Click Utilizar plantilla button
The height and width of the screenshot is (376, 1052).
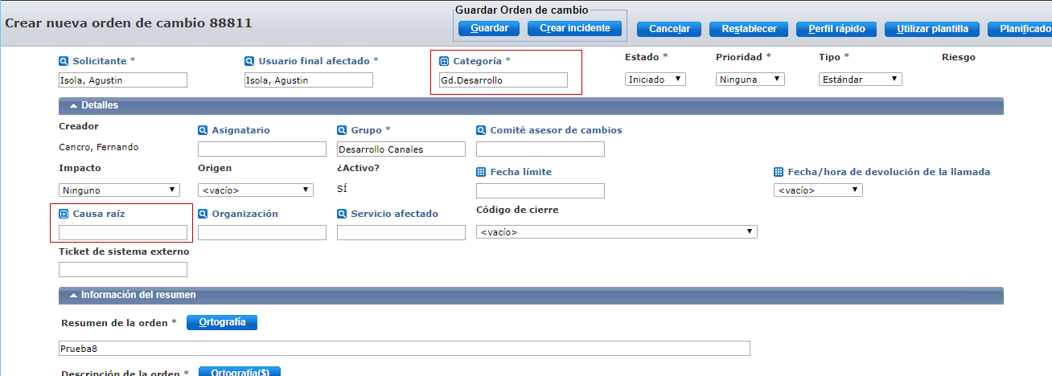[932, 29]
